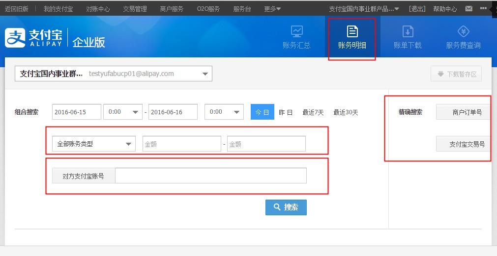Click the 下载暂存区 down-arrow icon

(440, 74)
